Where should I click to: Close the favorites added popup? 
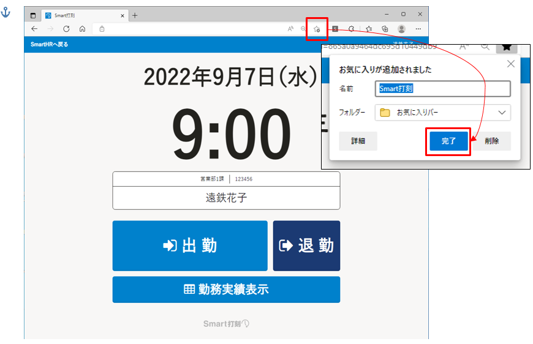510,64
